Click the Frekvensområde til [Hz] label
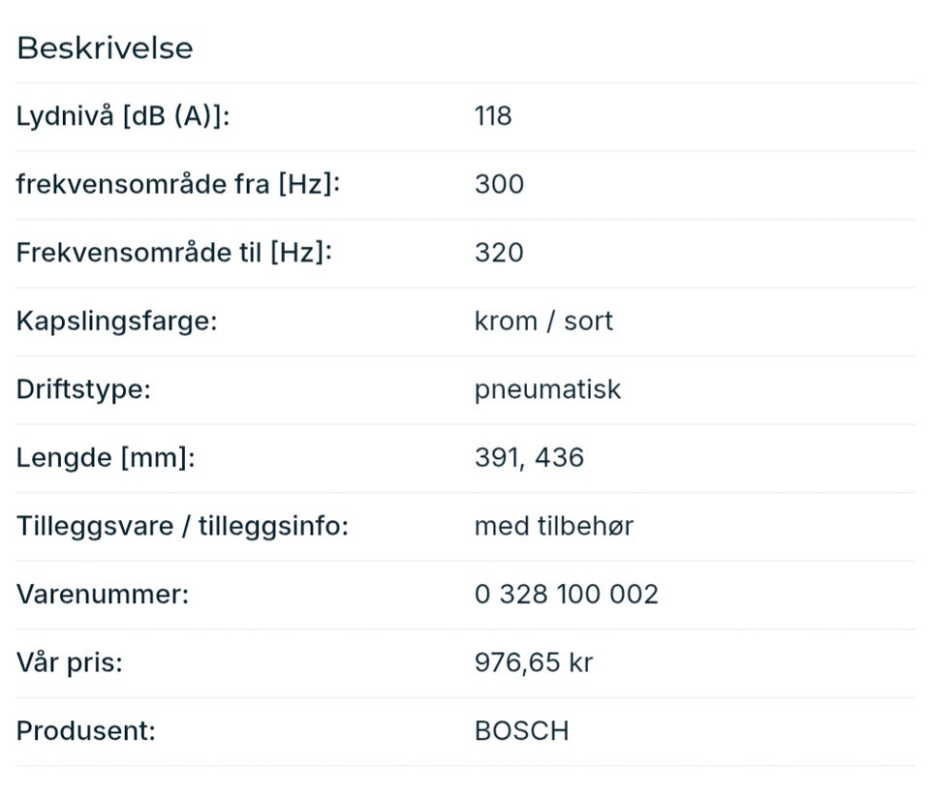930x799 pixels. 174,252
